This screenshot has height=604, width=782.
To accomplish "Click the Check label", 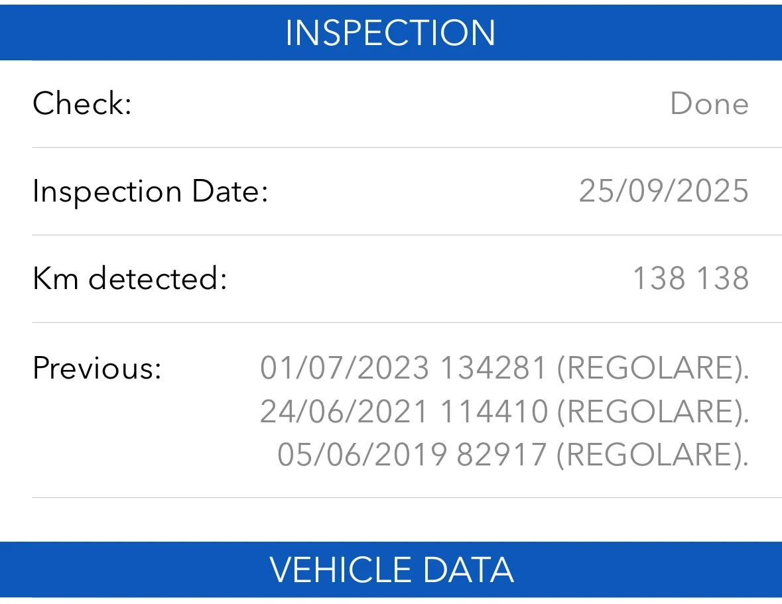I will pos(82,104).
